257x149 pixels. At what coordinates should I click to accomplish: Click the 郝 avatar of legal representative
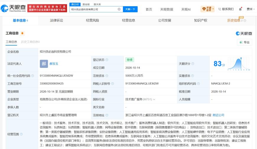point(44,64)
